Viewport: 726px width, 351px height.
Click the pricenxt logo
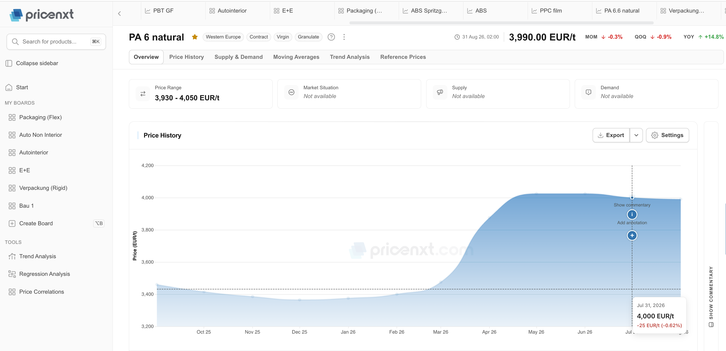click(x=42, y=15)
